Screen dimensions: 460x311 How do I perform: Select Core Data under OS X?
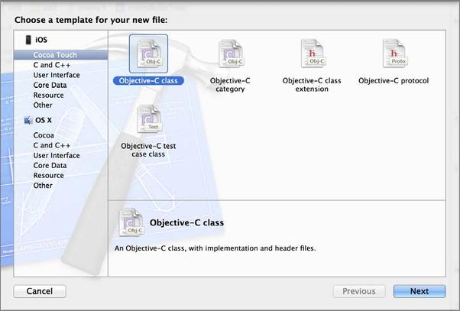50,166
